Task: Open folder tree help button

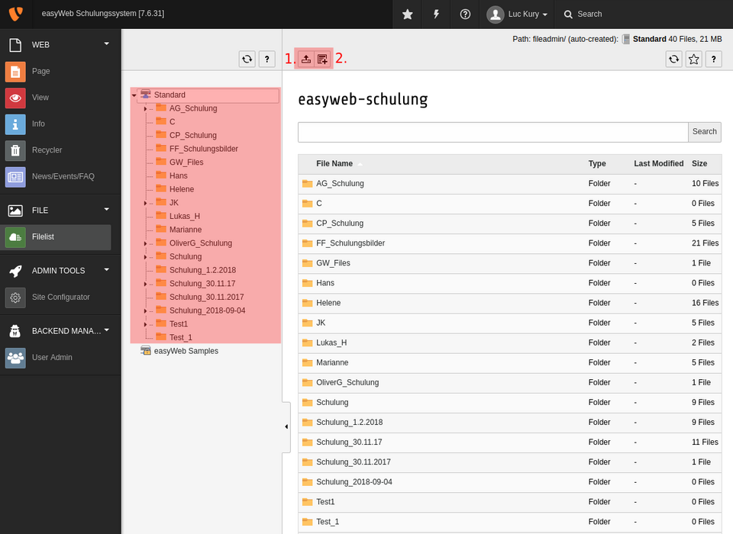Action: [x=267, y=59]
